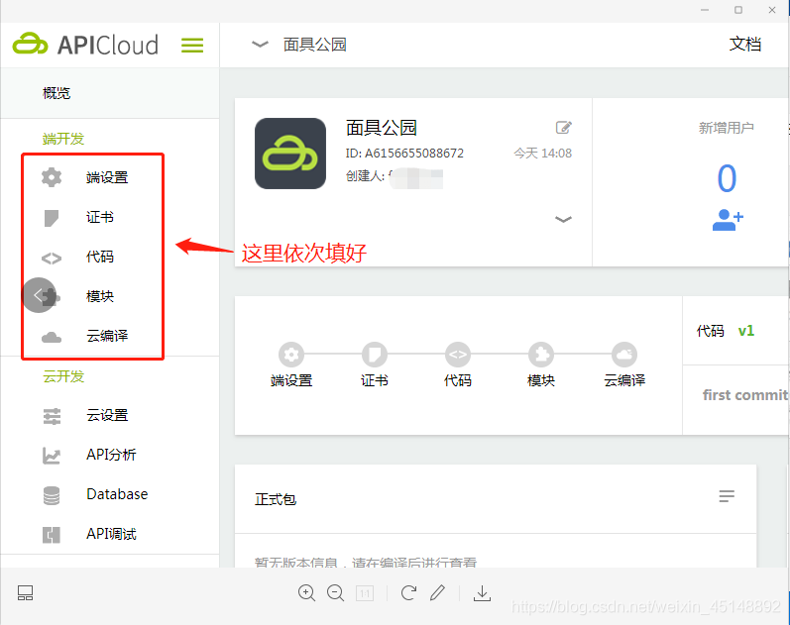
Task: Click the 云设置 sliders icon
Action: [52, 416]
